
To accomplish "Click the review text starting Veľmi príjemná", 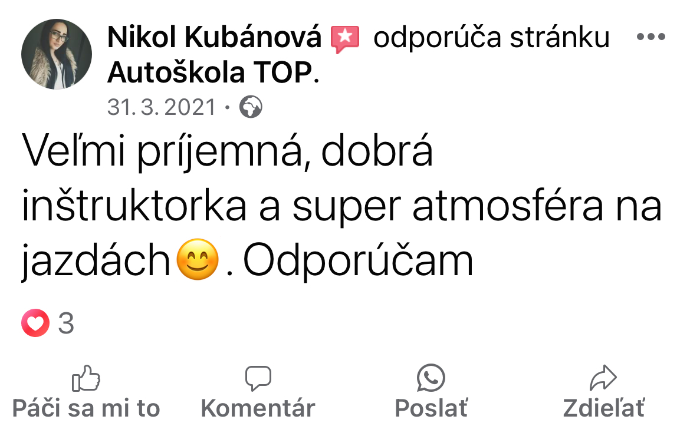I will (341, 206).
